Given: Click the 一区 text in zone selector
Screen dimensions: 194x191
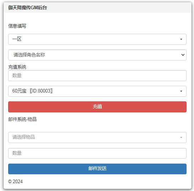Looking at the screenshot, I should point(17,39).
